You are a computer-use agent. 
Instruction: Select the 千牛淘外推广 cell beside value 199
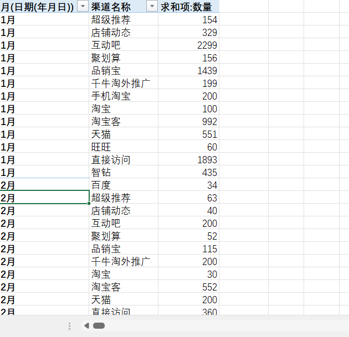coord(124,83)
